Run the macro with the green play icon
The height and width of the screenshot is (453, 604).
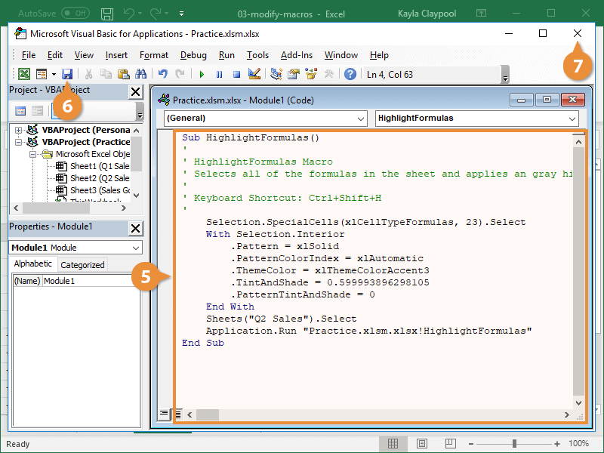[x=202, y=74]
